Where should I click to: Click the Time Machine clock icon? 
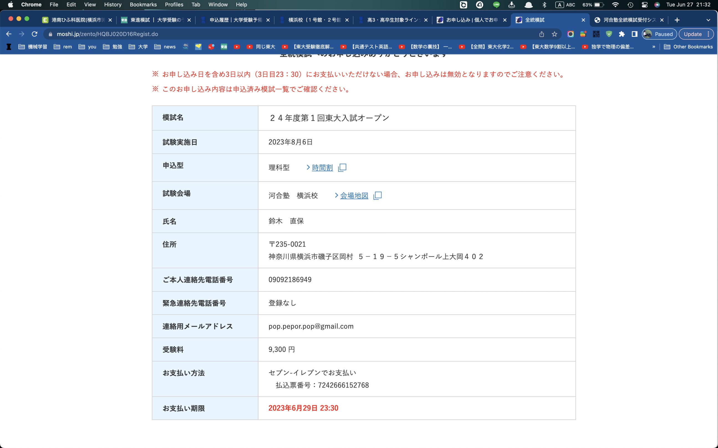(630, 4)
